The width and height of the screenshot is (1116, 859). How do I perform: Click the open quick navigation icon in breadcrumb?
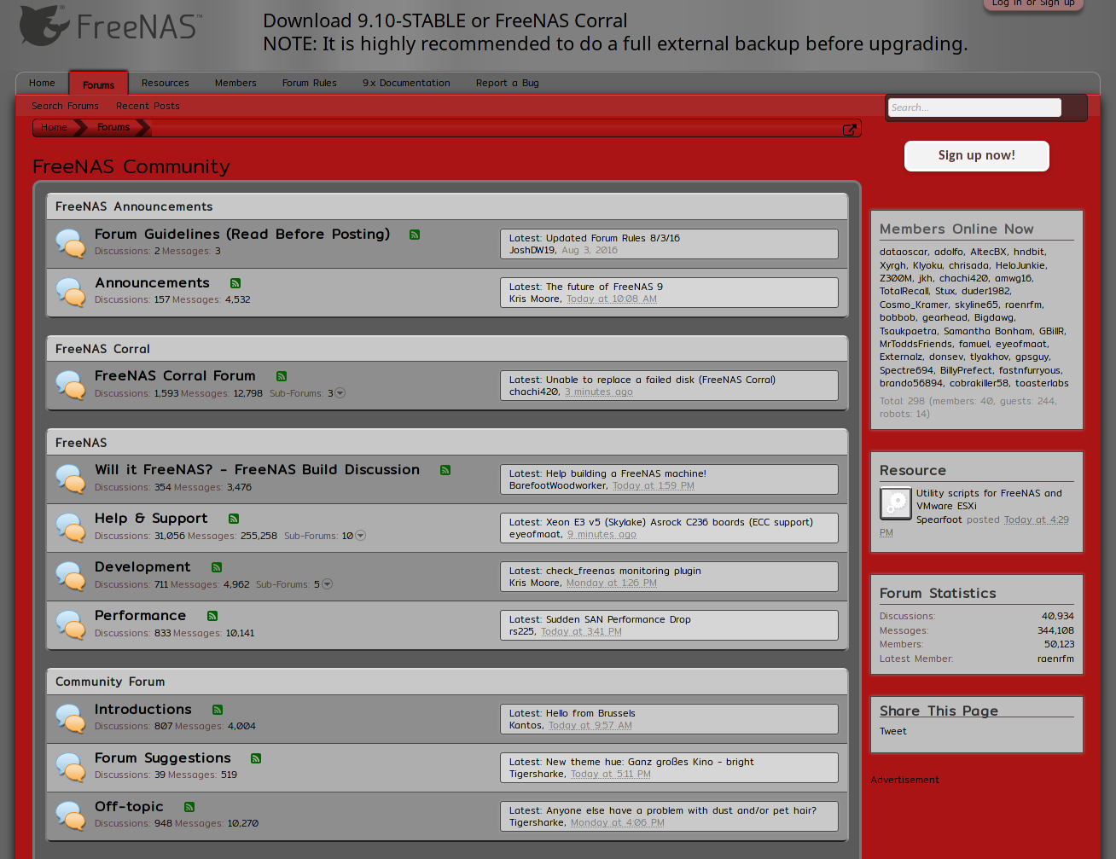(x=850, y=130)
